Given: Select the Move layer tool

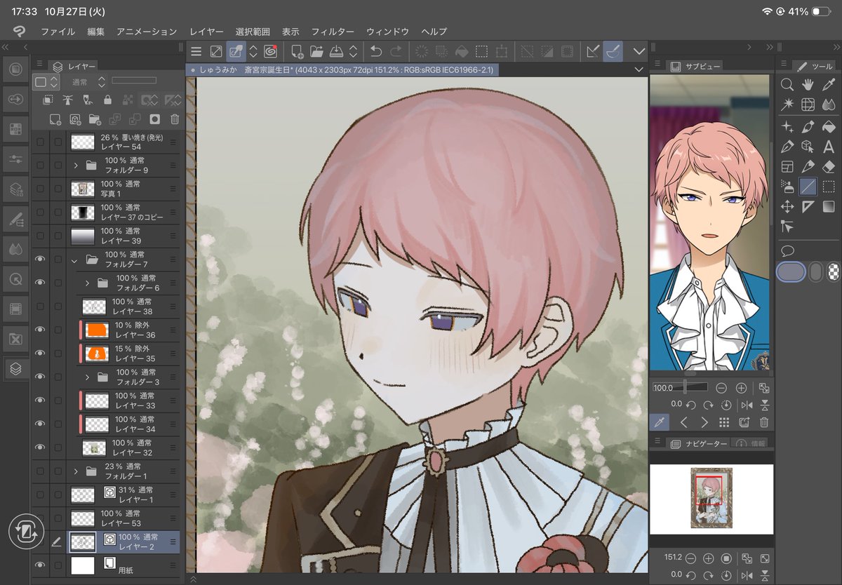Looking at the screenshot, I should 787,206.
